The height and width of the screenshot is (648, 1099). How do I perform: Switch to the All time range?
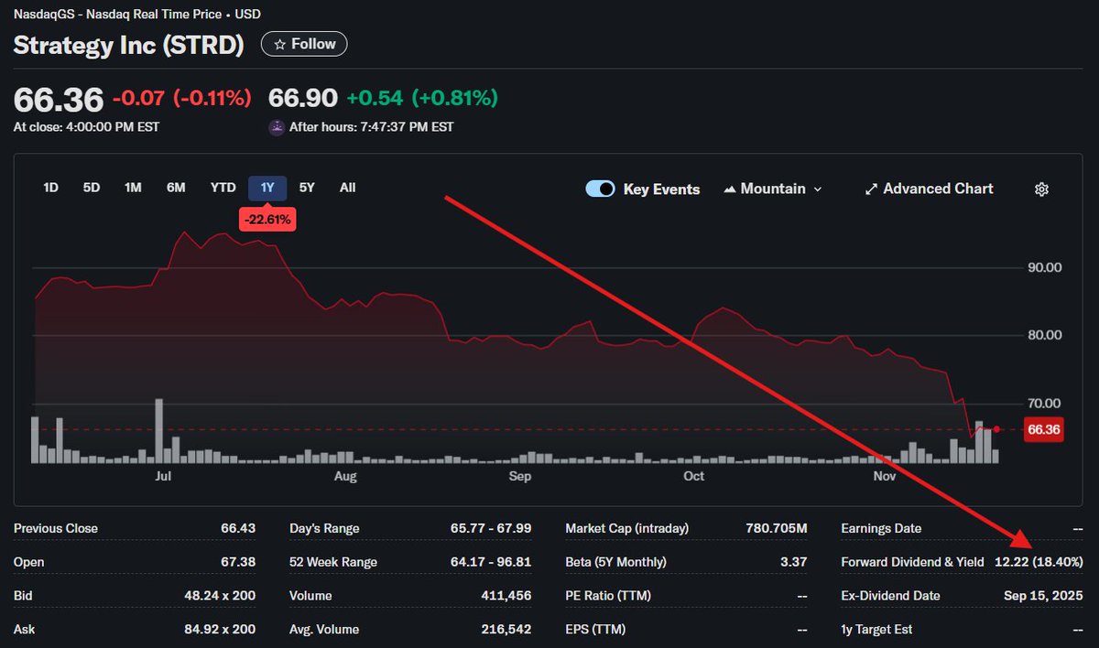(x=347, y=187)
